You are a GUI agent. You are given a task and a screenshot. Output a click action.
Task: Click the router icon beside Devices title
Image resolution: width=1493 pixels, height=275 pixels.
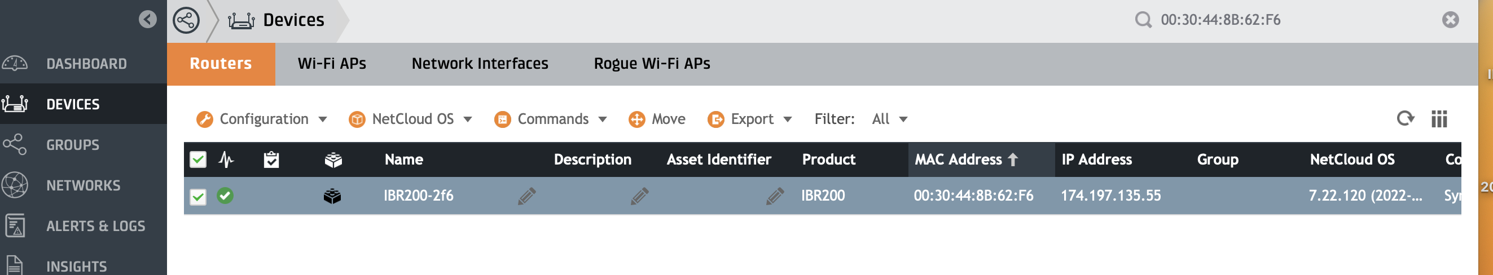(241, 21)
